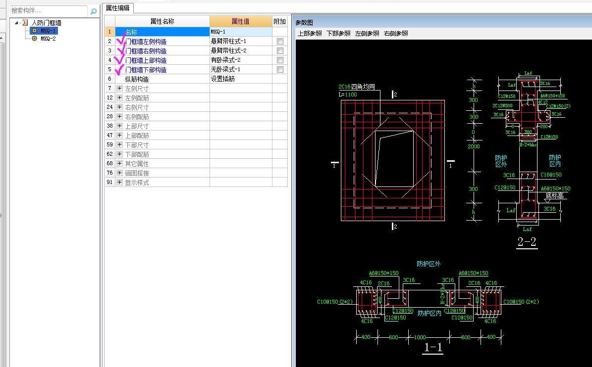Select the 纵筋构造 property name
Screen dimensions: 592x367
tap(137, 79)
